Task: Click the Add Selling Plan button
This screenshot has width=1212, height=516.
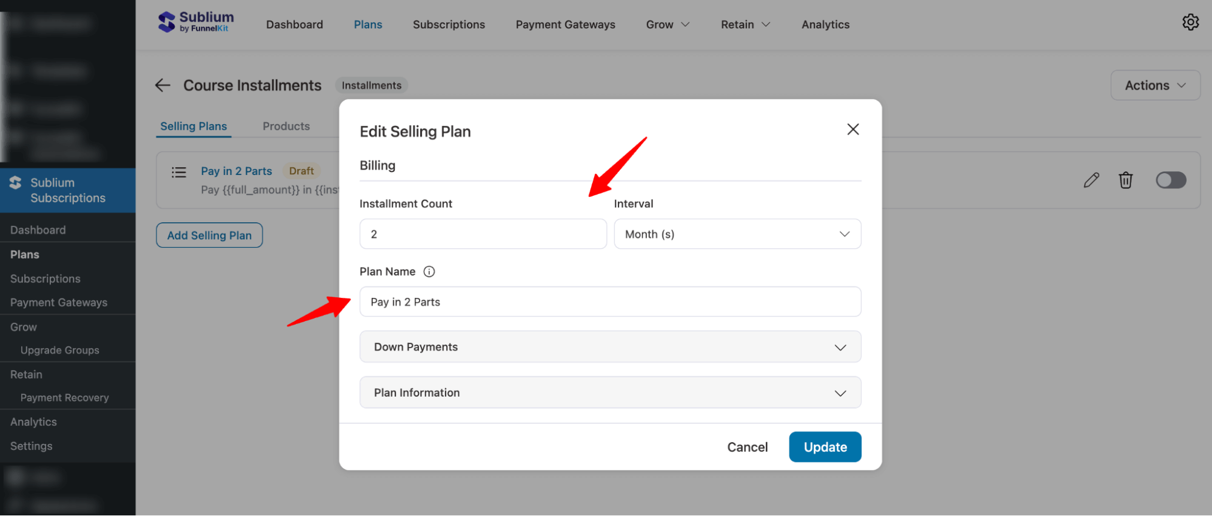Action: coord(209,235)
